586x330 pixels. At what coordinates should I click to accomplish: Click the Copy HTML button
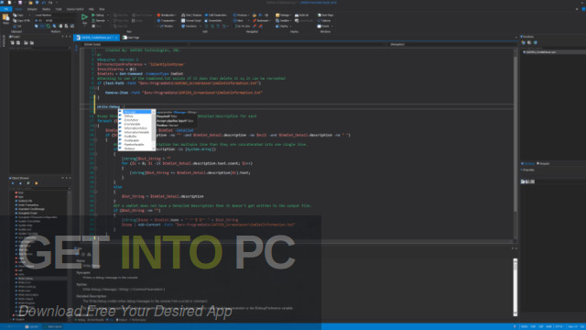21,20
